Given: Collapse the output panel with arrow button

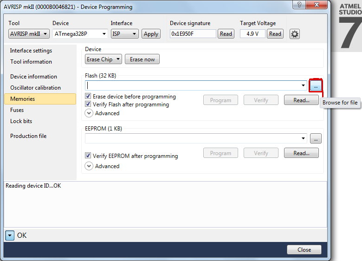Looking at the screenshot, I should tap(10, 235).
